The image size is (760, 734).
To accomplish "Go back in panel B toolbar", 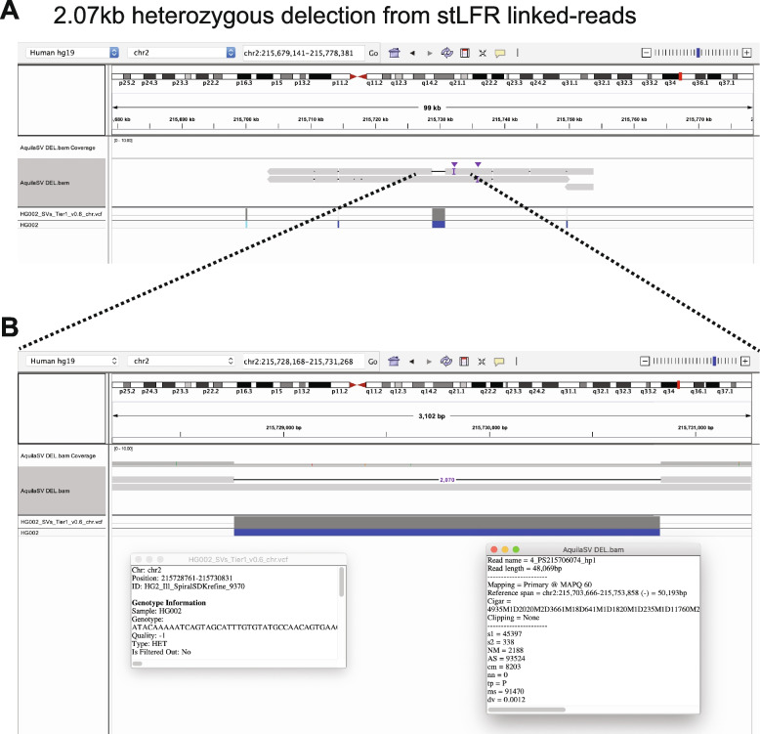I will click(411, 362).
